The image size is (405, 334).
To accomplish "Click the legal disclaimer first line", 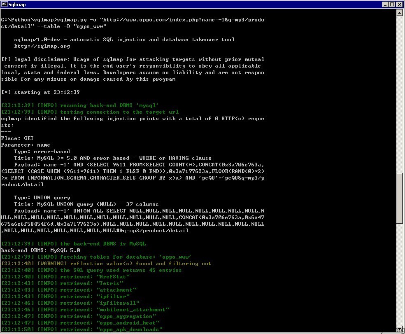I will pos(133,59).
